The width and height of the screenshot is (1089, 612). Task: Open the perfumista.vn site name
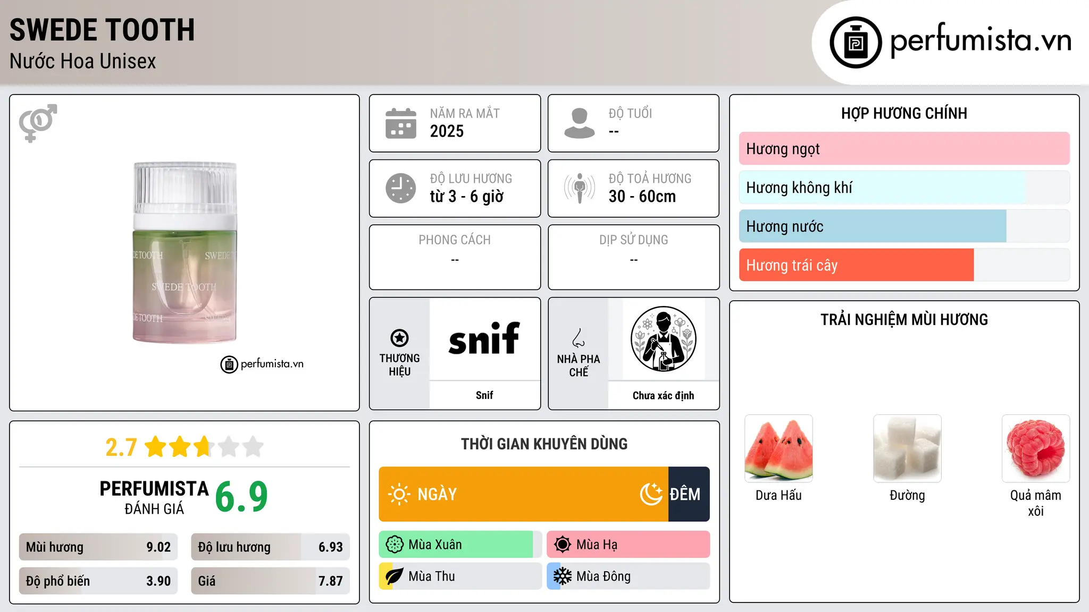click(981, 40)
